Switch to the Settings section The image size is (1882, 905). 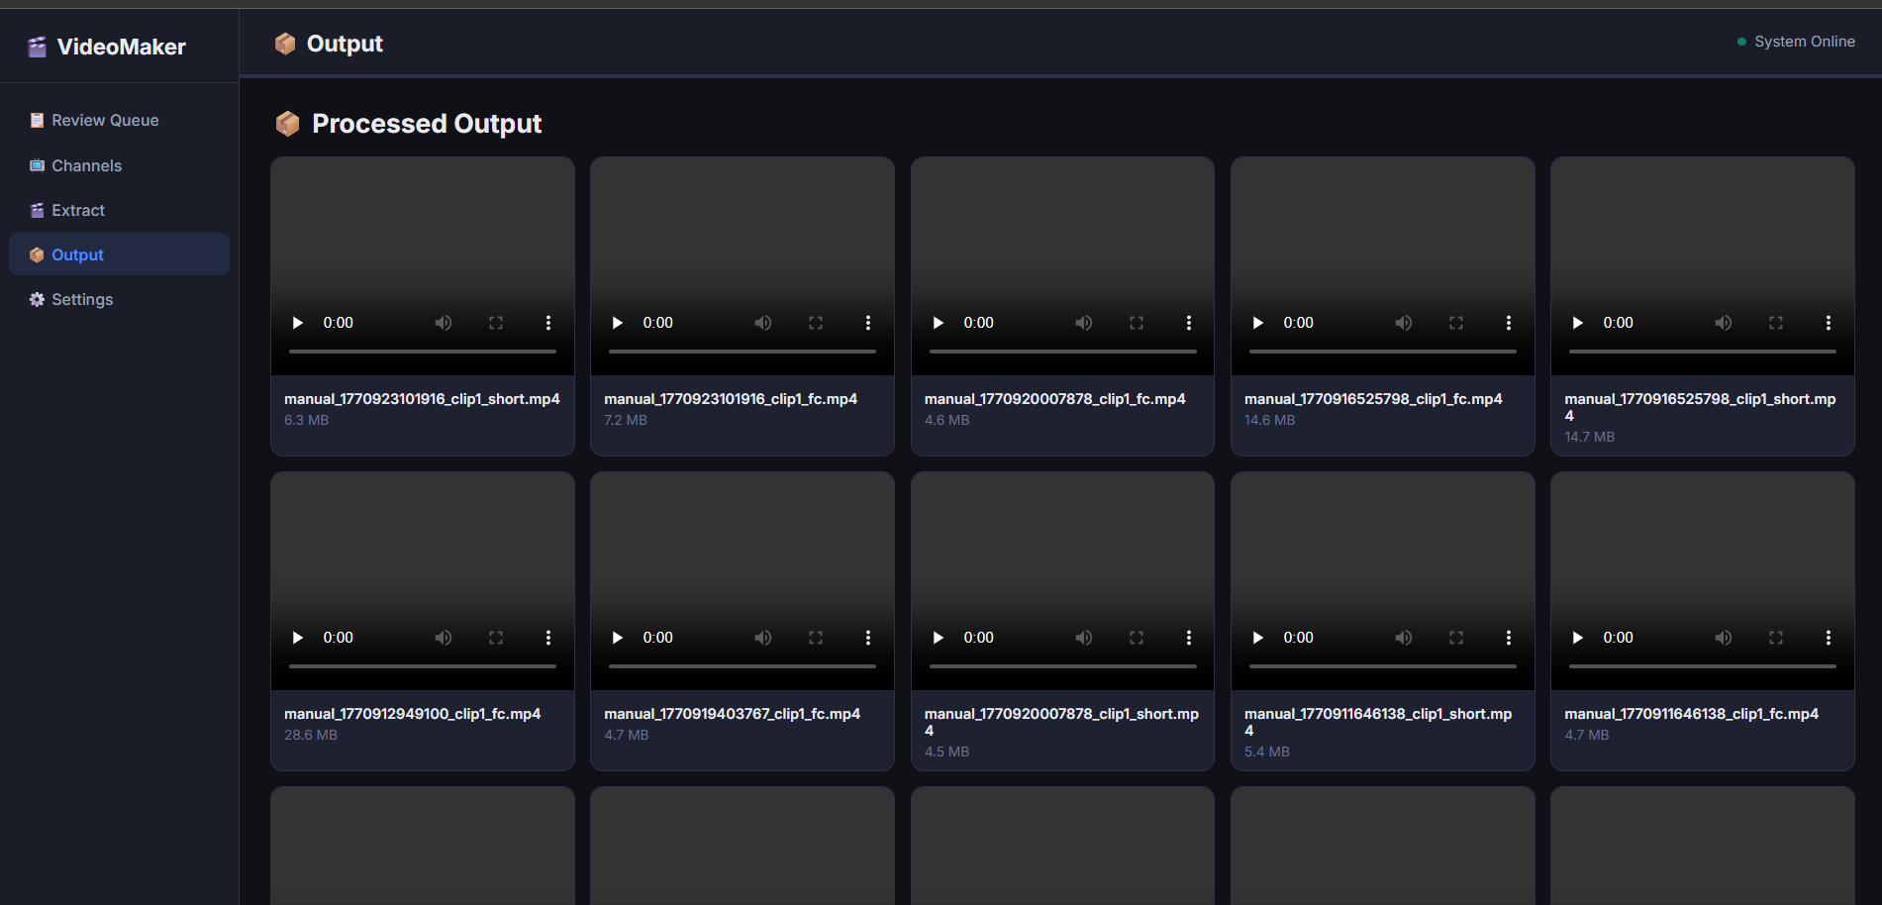pyautogui.click(x=82, y=299)
